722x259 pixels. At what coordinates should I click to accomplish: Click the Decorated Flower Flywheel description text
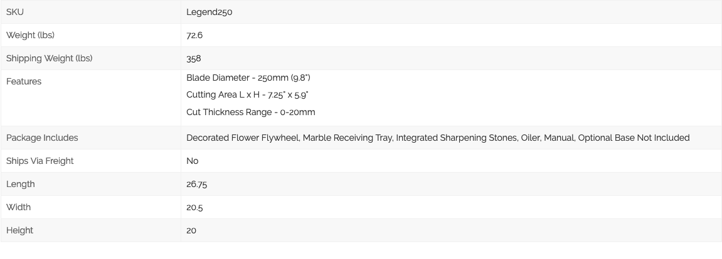click(438, 138)
